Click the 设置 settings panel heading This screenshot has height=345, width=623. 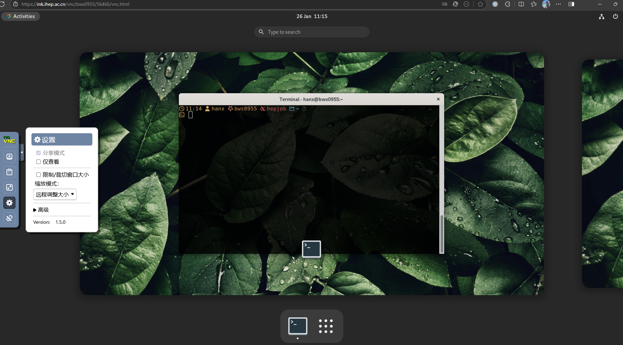pos(62,139)
